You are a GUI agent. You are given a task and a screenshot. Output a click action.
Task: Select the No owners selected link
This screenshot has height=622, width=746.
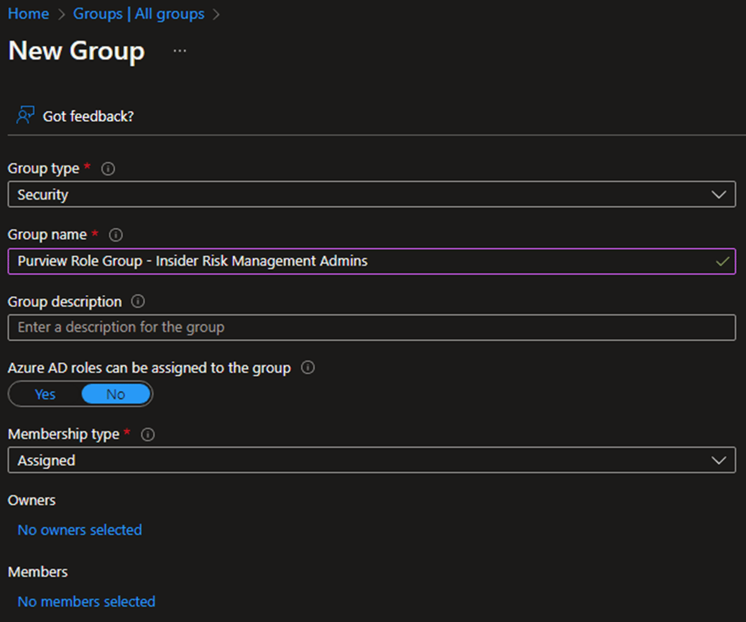coord(79,530)
